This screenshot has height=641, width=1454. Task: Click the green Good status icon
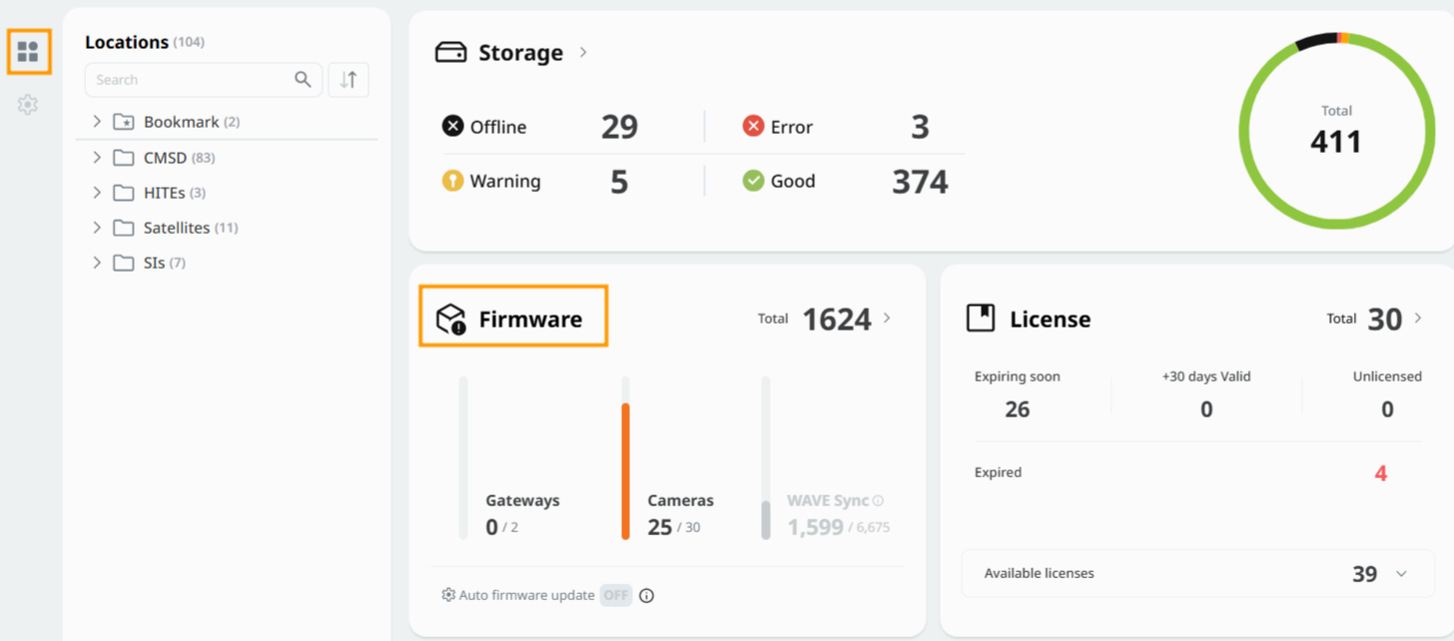[754, 181]
